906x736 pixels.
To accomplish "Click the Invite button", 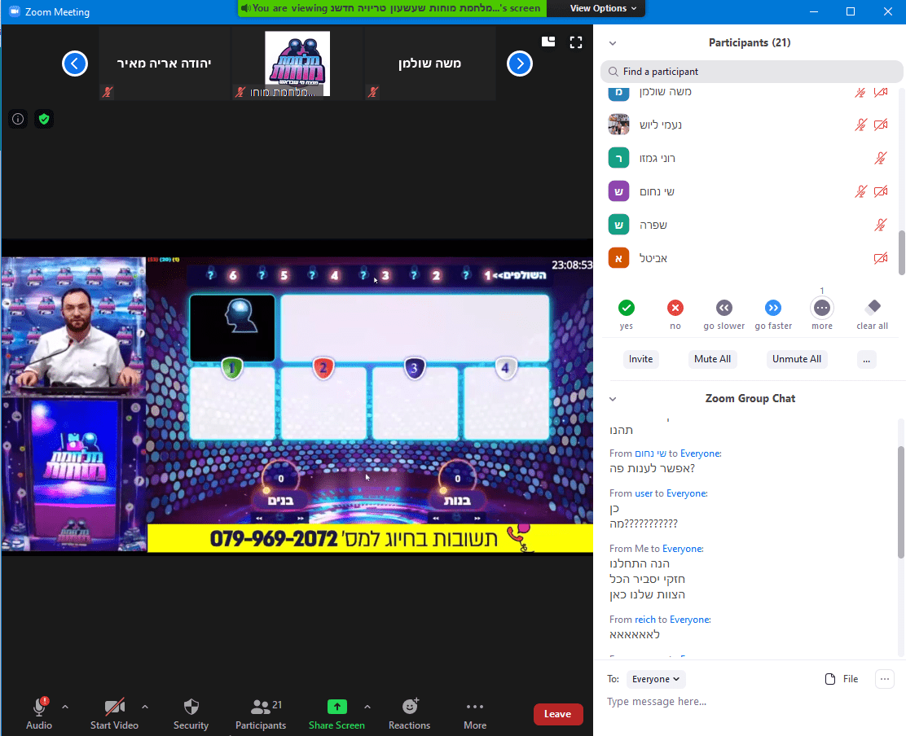I will point(640,359).
